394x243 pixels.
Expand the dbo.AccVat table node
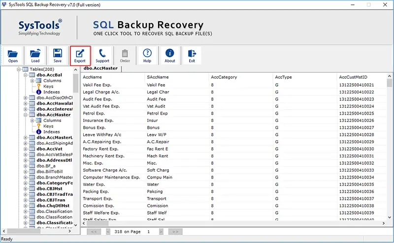[26, 149]
